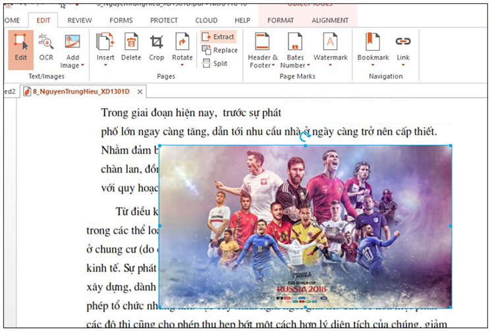
Task: Run the OCR tool
Action: pyautogui.click(x=46, y=47)
